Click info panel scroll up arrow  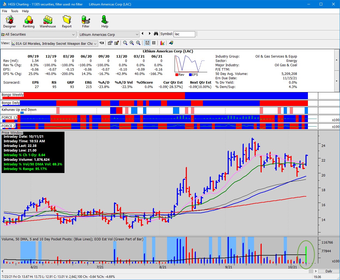(337, 60)
